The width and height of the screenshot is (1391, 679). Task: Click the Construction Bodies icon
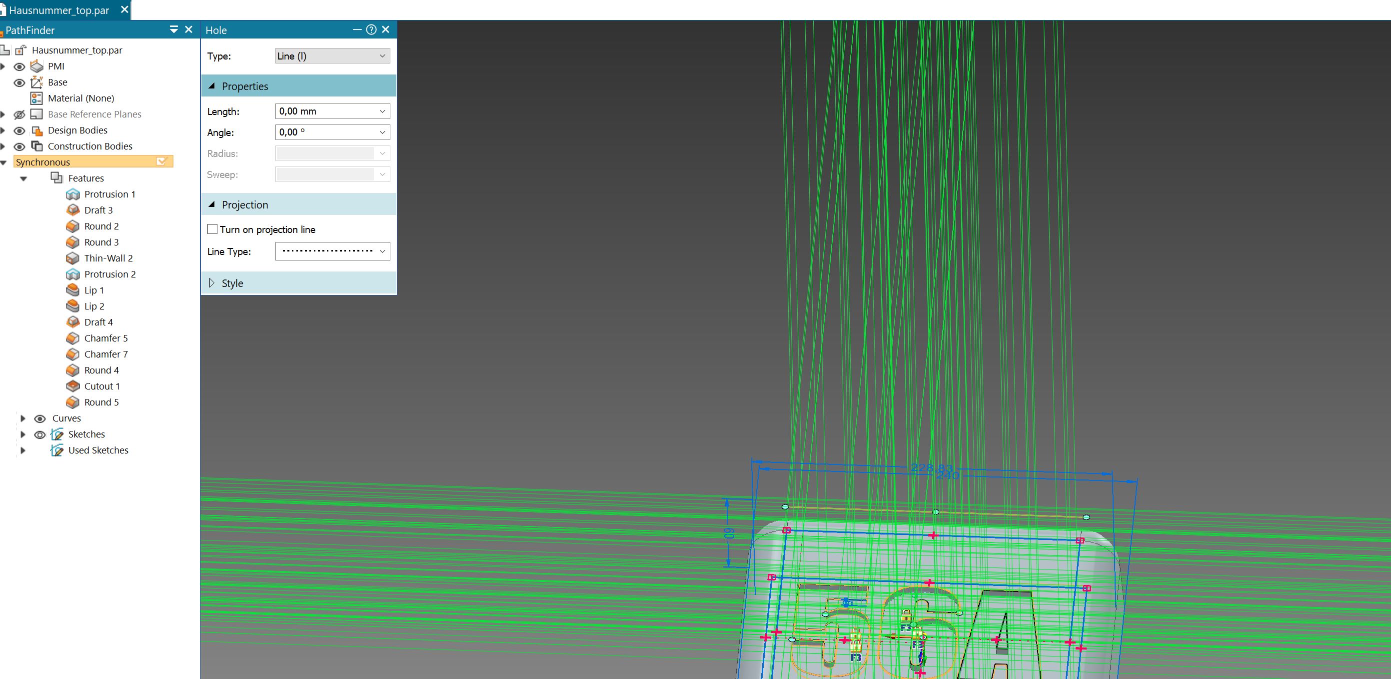point(36,146)
